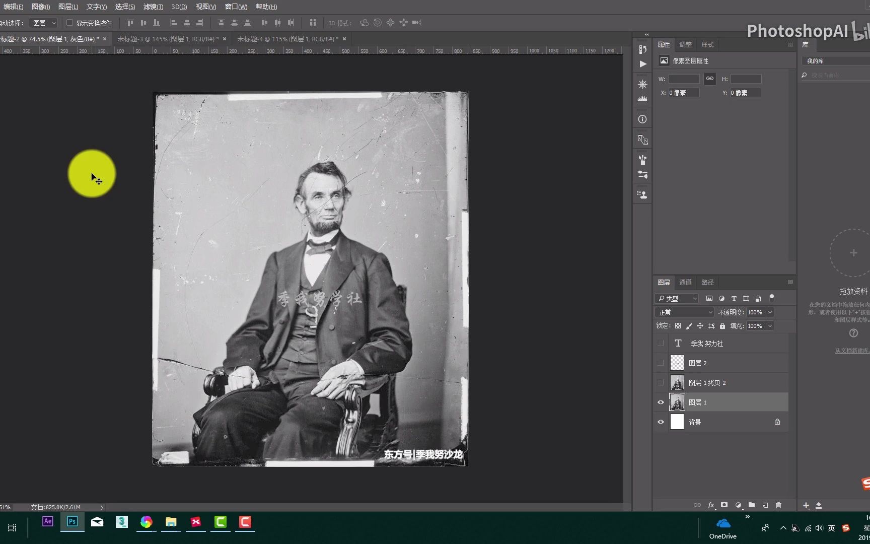
Task: Click the library help question icon
Action: [x=853, y=333]
